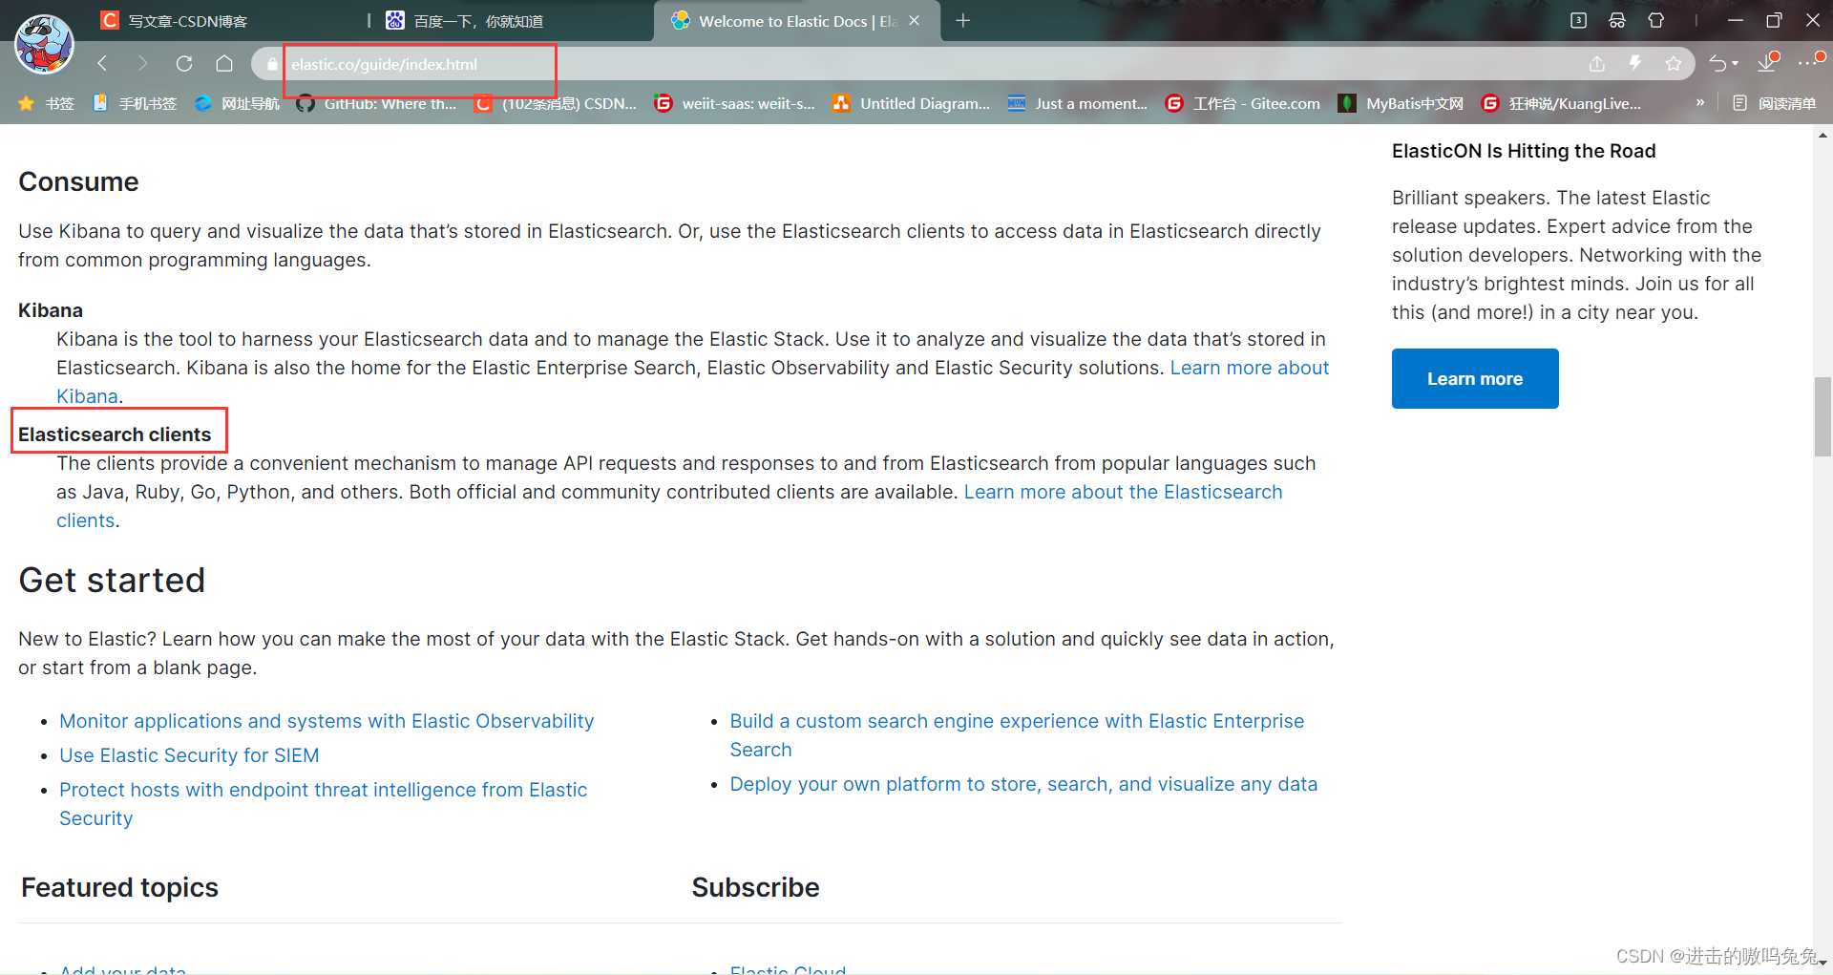Open the MyBatis中文网 bookmark

coord(1401,103)
